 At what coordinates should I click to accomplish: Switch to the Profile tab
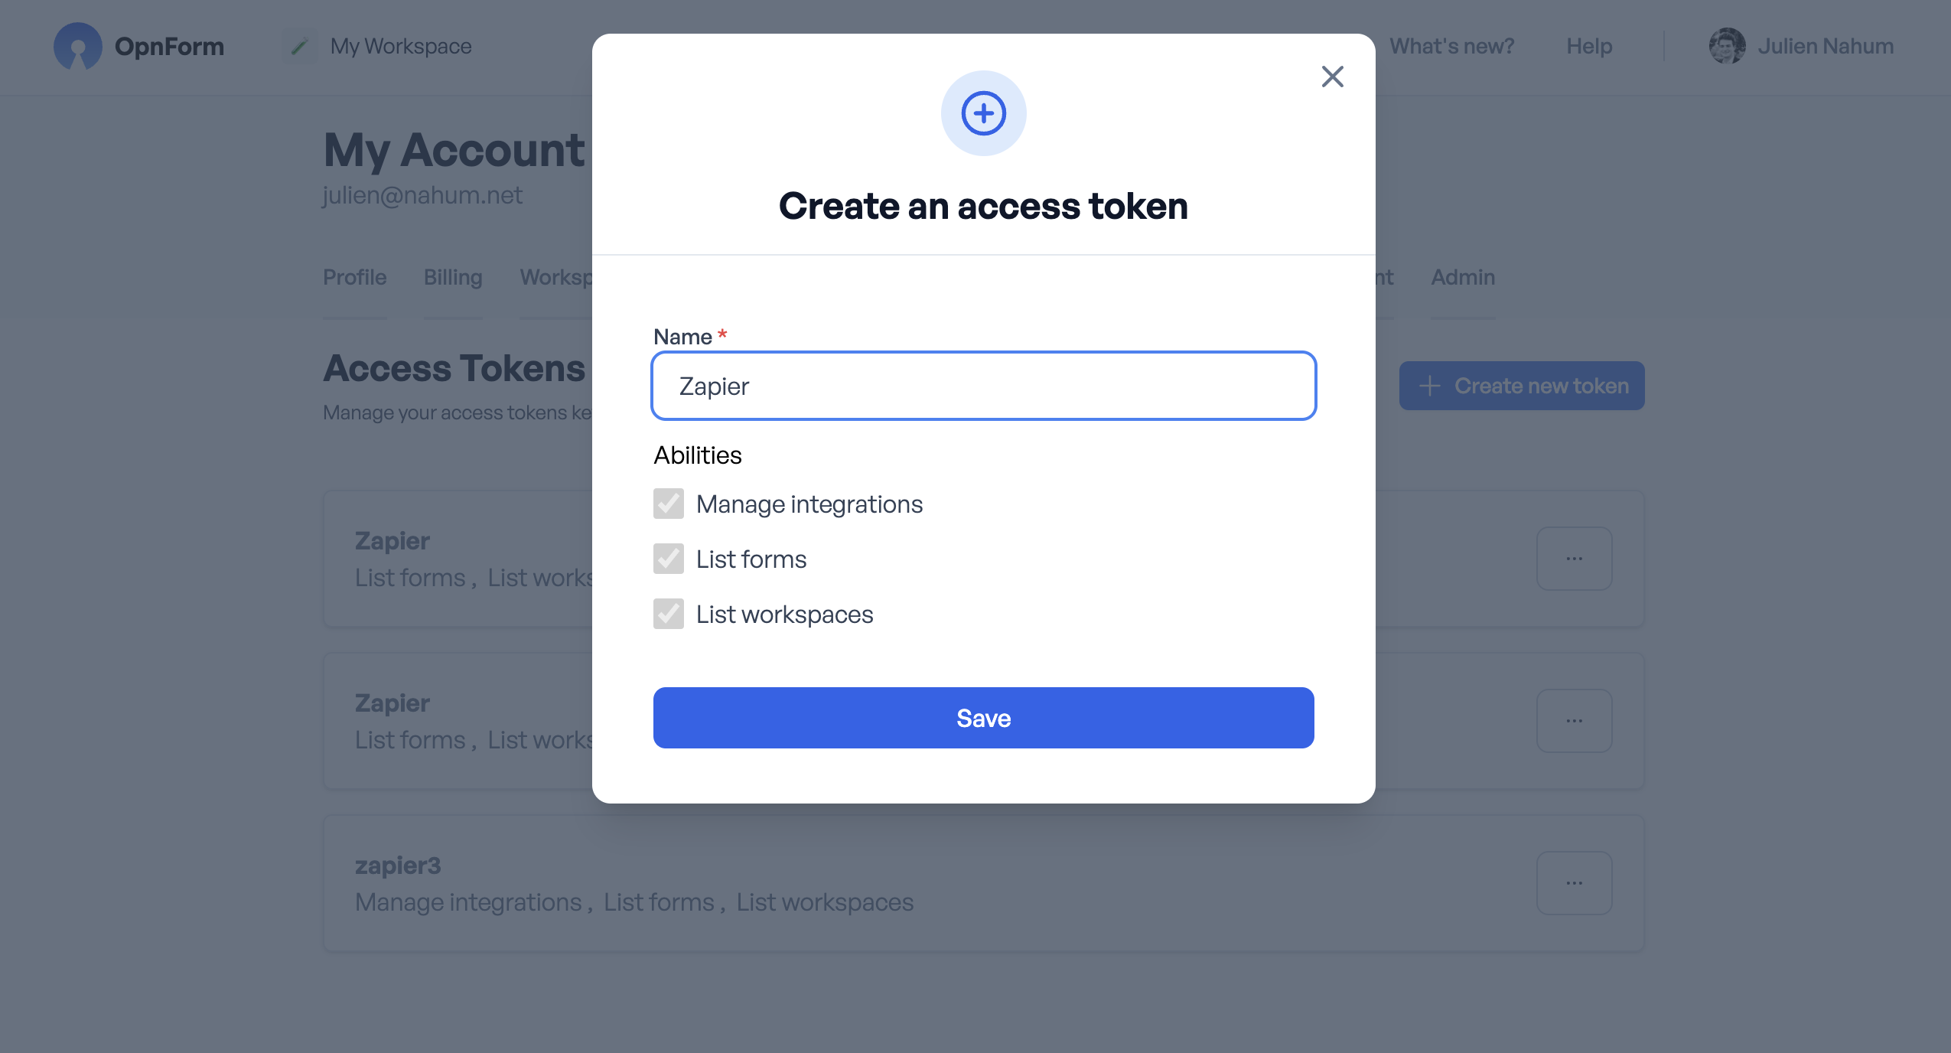tap(354, 277)
